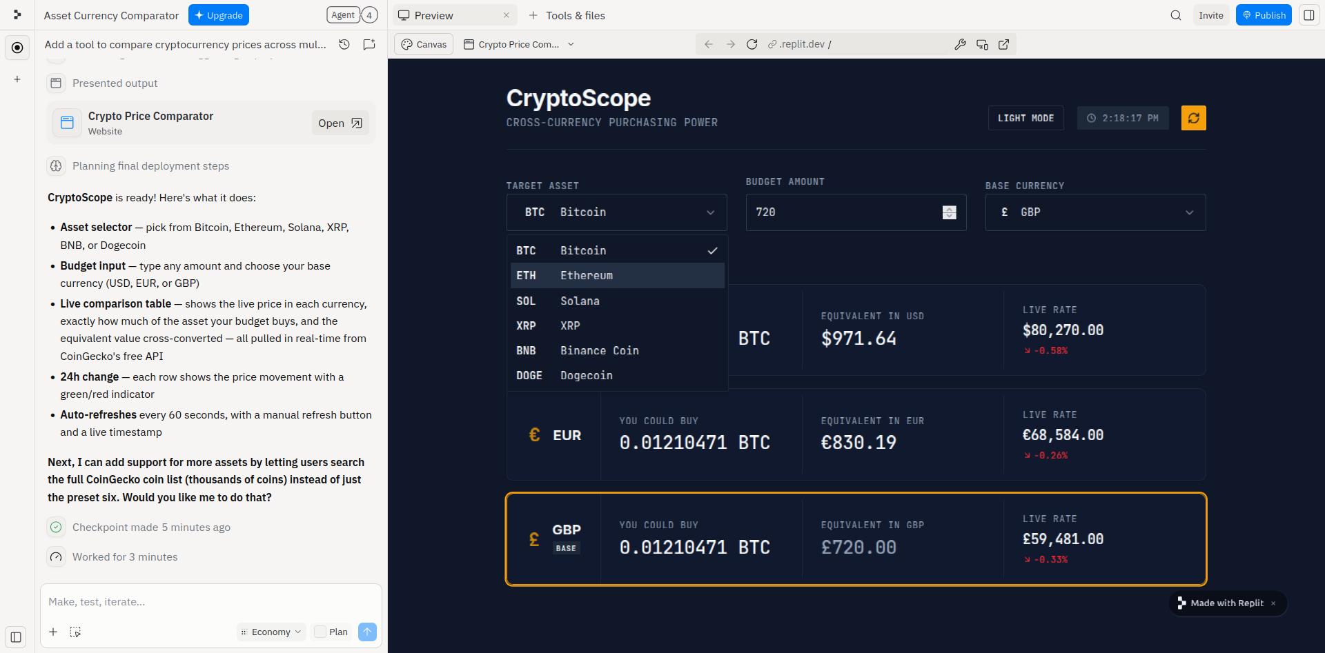This screenshot has height=653, width=1325.
Task: Open the Crypto Price Comparator website
Action: tap(340, 123)
